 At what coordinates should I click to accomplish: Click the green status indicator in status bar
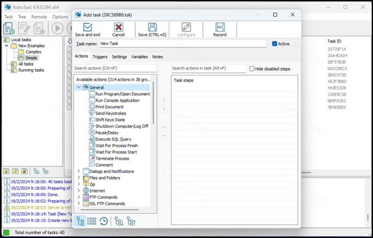(x=6, y=232)
